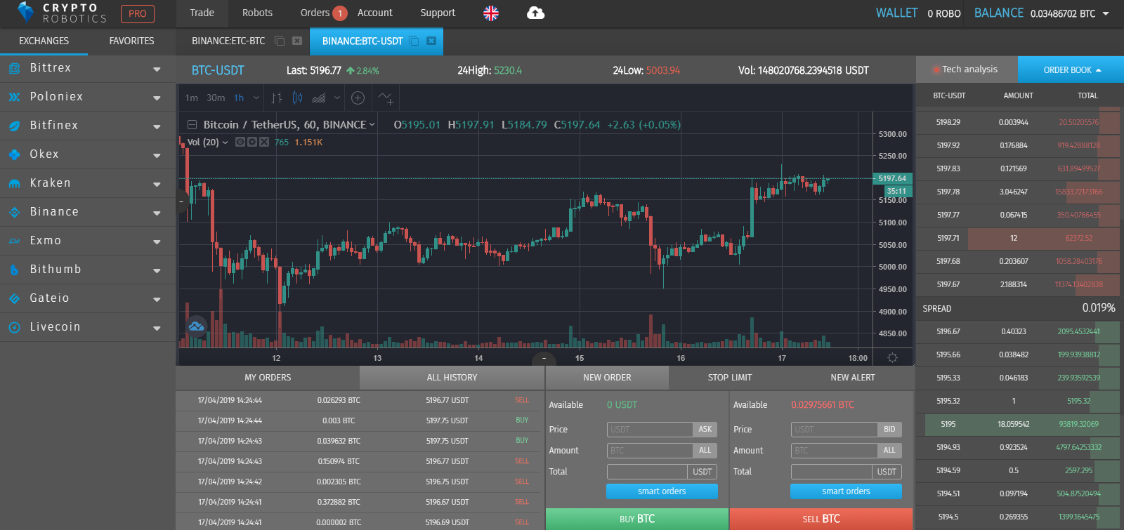Open the Tech analysis tab
The width and height of the screenshot is (1124, 530).
(967, 69)
